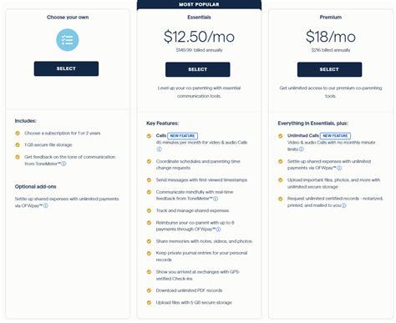Open OFWpay info icon under Optional add-ons
This screenshot has width=396, height=323.
(x=46, y=206)
